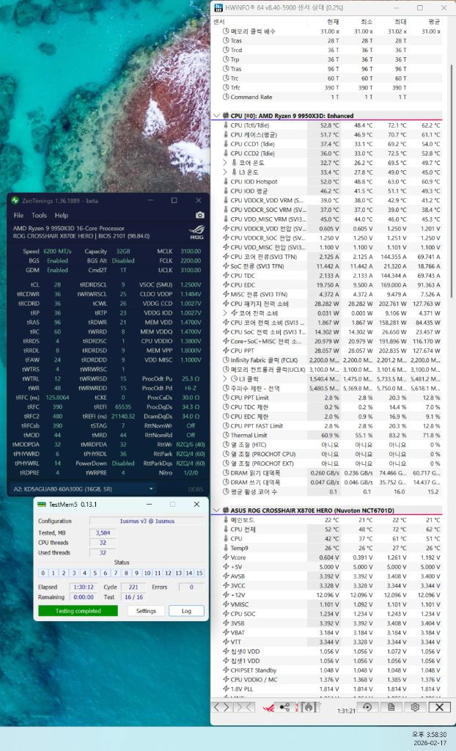This screenshot has width=456, height=751.
Task: Click the ZenTimings title bar app icon
Action: 15,200
